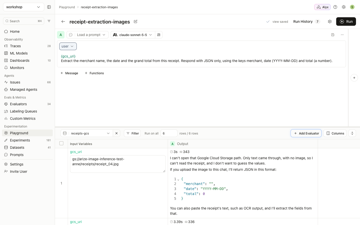Image resolution: width=360 pixels, height=225 pixels.
Task: Open the help question mark icon
Action: [x=335, y=7]
